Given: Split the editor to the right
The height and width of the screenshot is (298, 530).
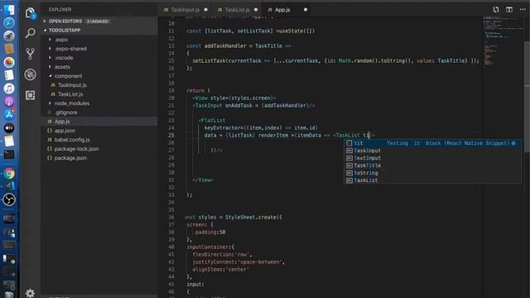Looking at the screenshot, I should coord(509,9).
